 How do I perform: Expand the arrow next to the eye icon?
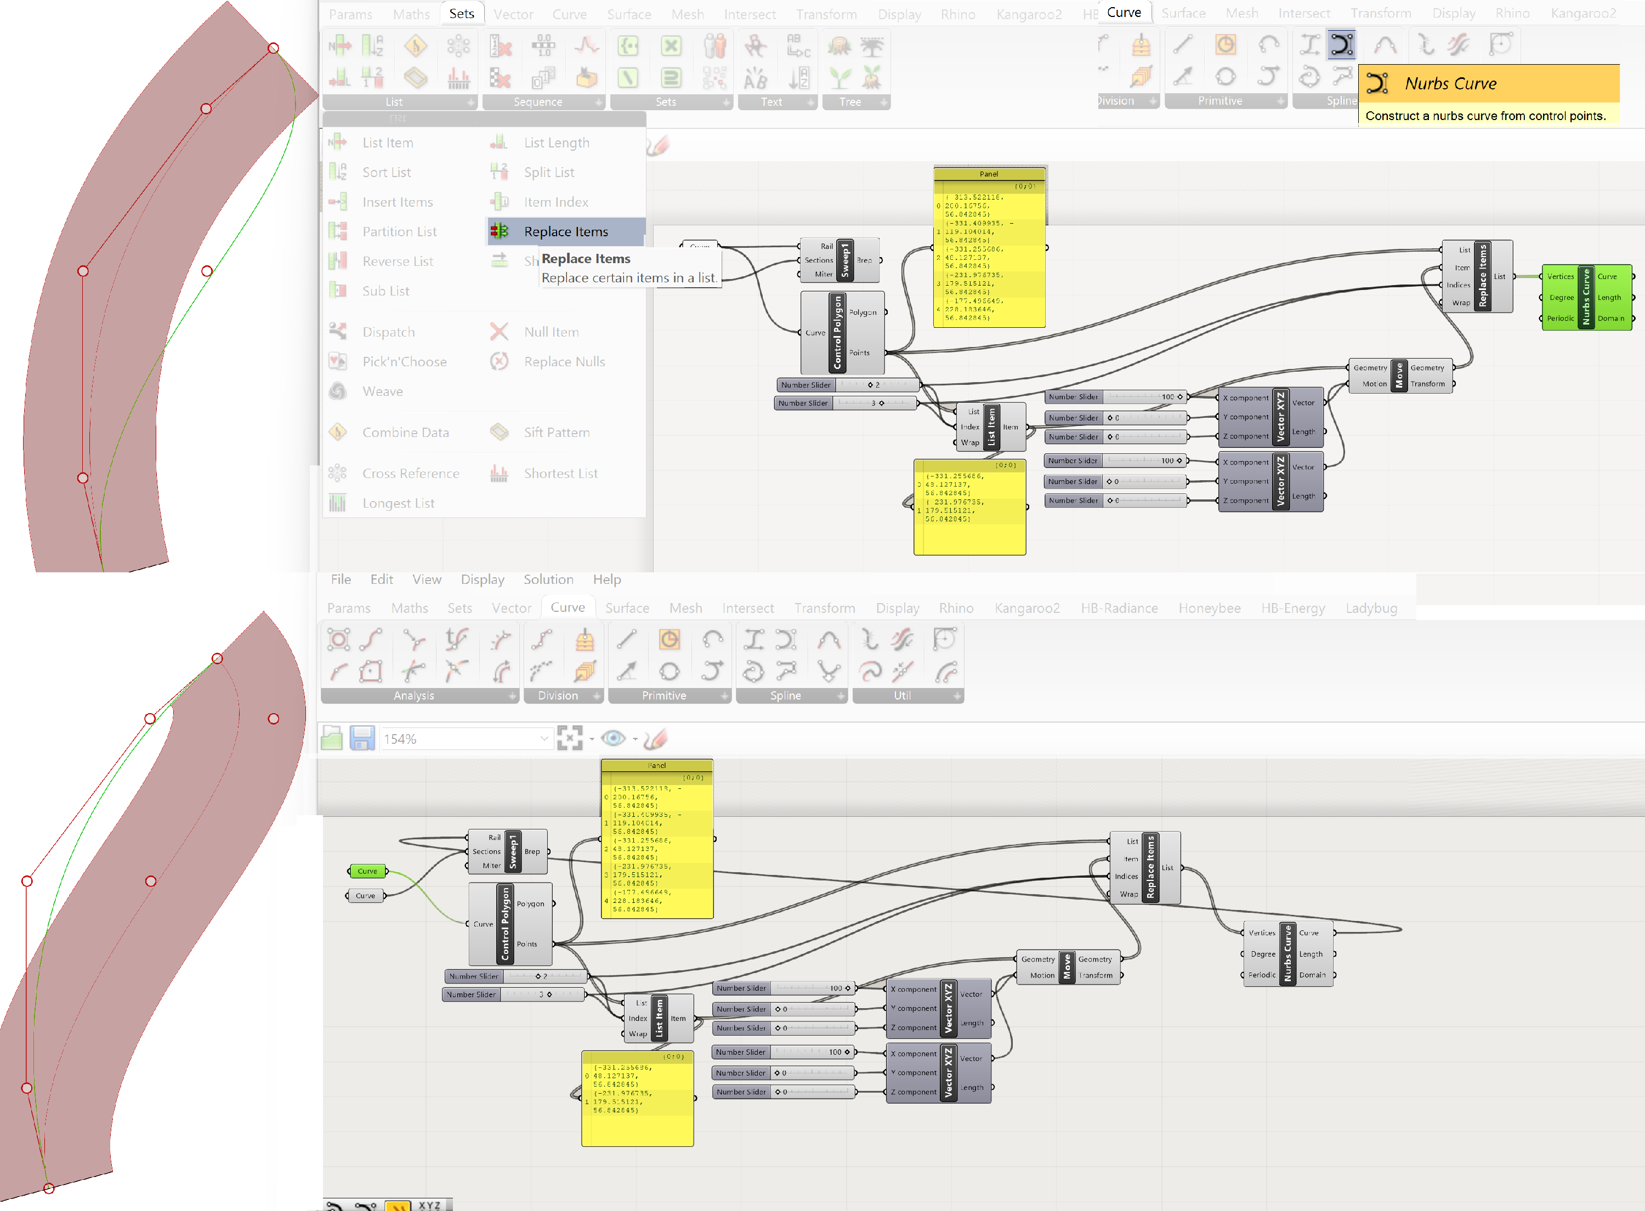click(x=635, y=739)
